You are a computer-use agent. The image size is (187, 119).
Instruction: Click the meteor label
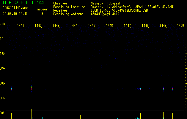pyautogui.click(x=42, y=9)
